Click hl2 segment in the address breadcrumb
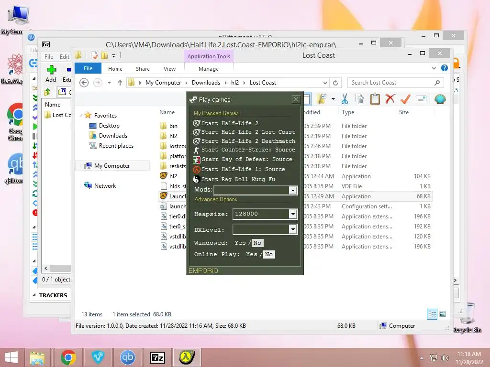The image size is (490, 367). click(234, 83)
